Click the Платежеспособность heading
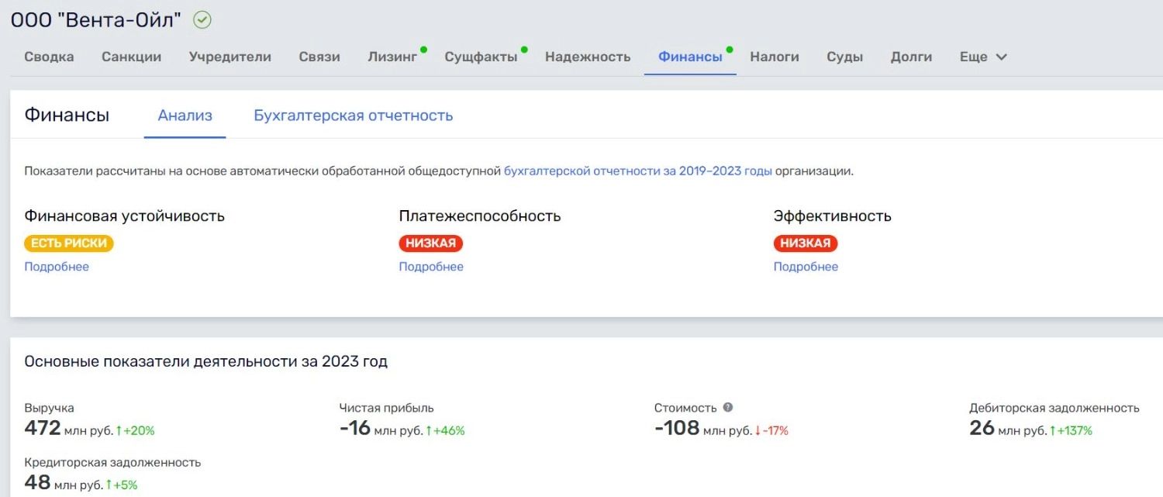1163x497 pixels. [x=480, y=216]
